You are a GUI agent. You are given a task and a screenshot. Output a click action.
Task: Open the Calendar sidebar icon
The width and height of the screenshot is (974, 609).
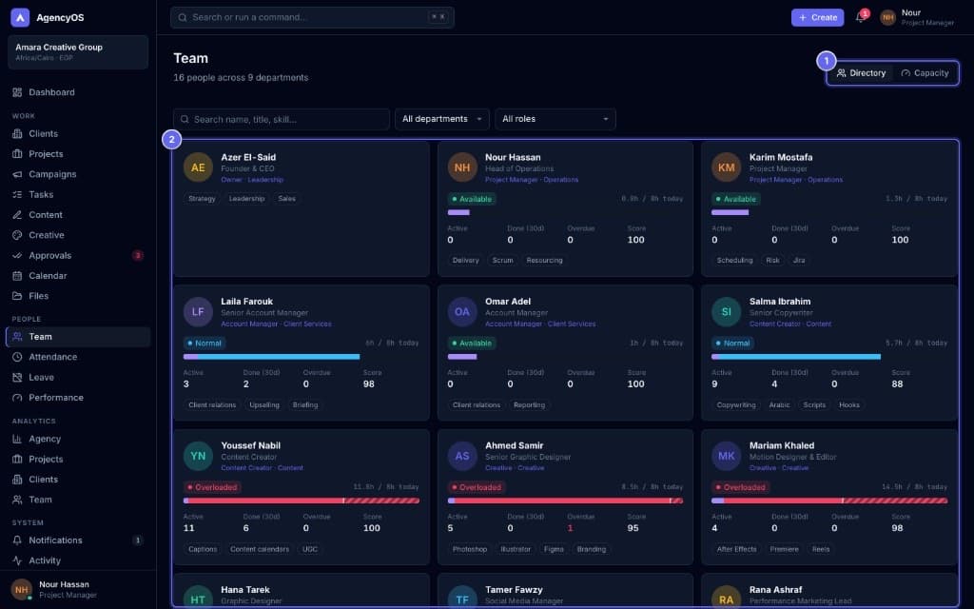[x=17, y=276]
